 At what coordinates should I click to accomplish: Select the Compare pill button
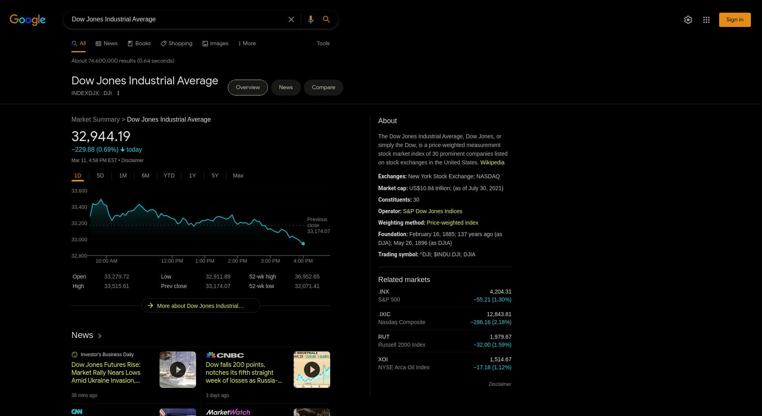(323, 88)
